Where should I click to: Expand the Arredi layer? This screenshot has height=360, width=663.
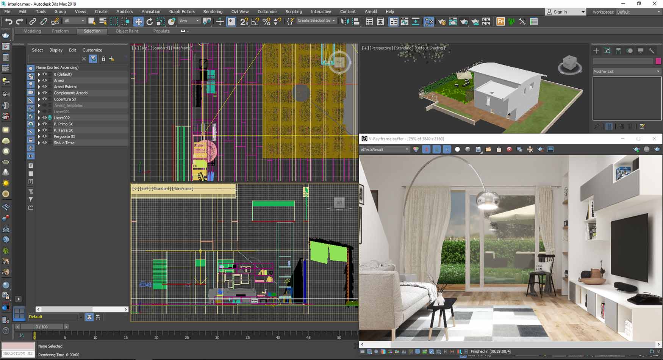[x=39, y=81]
